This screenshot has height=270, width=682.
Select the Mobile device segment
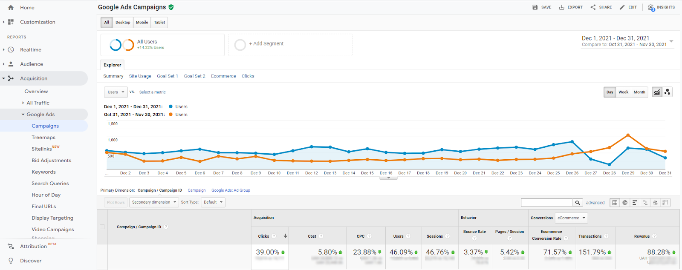tap(142, 23)
